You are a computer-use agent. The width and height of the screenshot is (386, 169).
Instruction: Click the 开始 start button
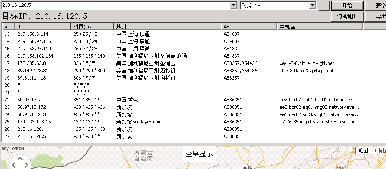point(347,6)
